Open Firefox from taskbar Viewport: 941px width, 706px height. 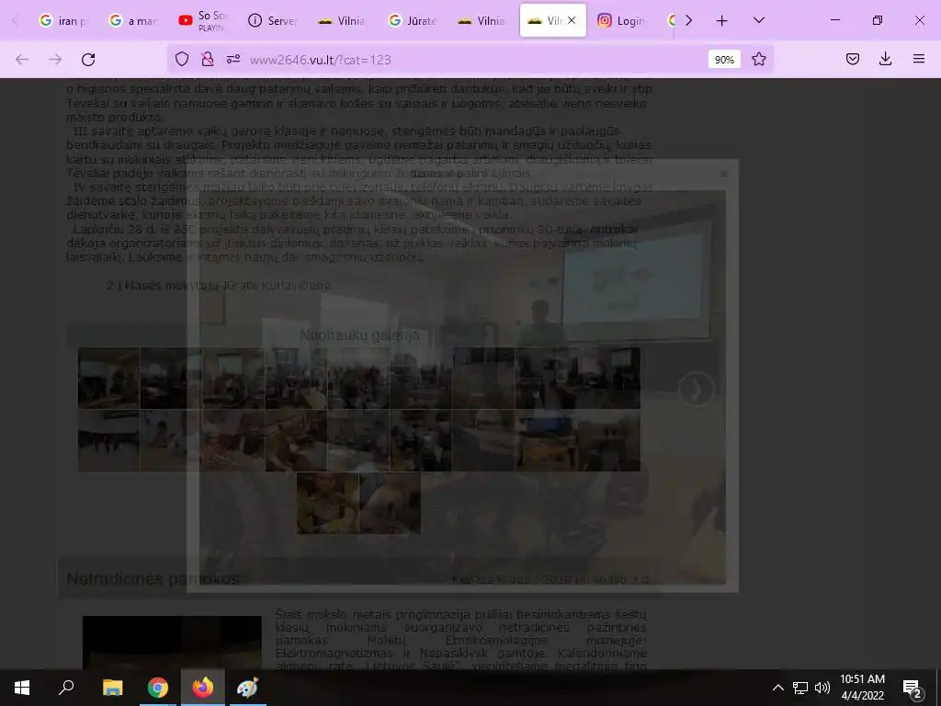click(203, 688)
